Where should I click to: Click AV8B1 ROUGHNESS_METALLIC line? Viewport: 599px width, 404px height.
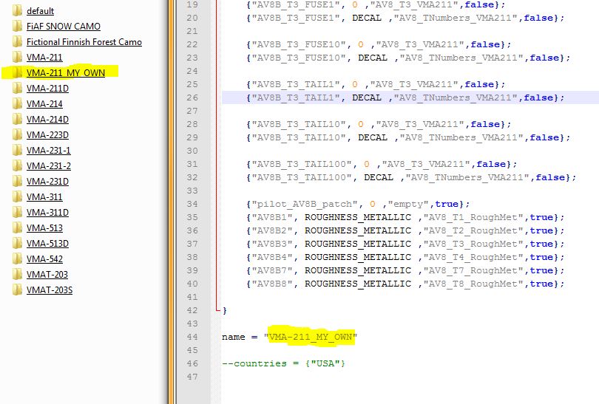tap(405, 217)
